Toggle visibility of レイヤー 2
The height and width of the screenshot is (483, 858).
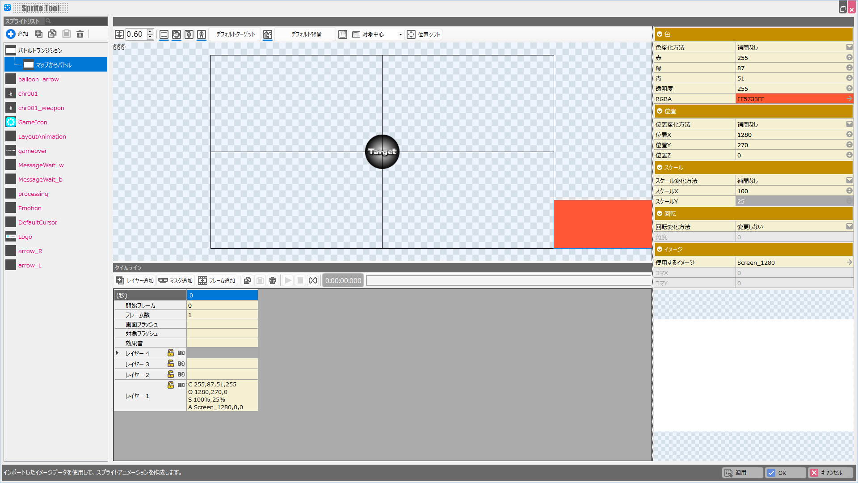click(x=181, y=374)
